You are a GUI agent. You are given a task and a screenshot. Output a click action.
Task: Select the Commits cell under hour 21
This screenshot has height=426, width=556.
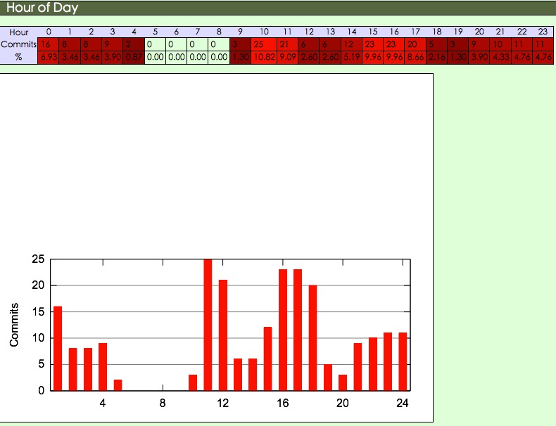(500, 44)
